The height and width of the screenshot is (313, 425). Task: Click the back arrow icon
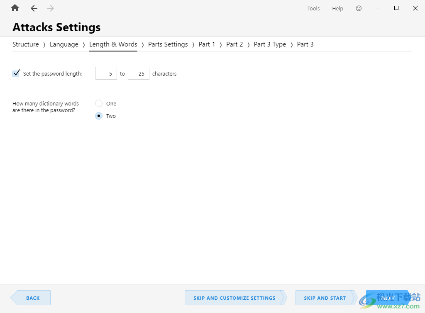[34, 8]
